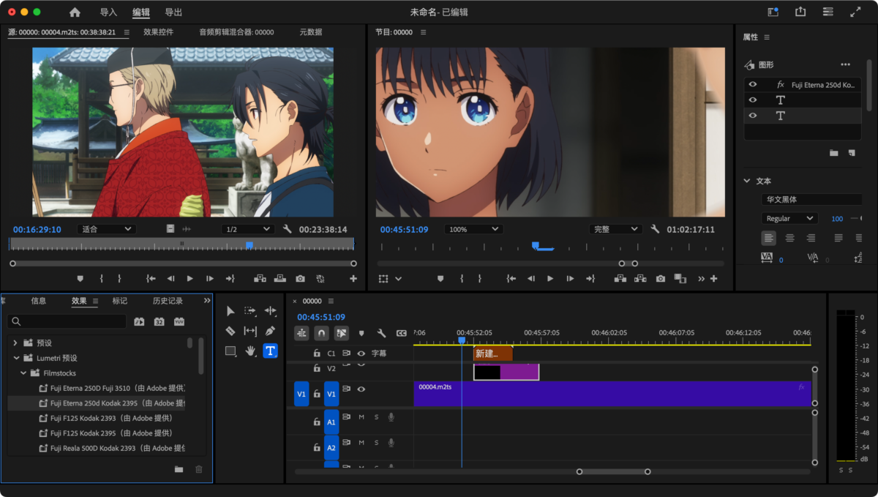Export a frame from the Program monitor
878x497 pixels.
pyautogui.click(x=661, y=279)
